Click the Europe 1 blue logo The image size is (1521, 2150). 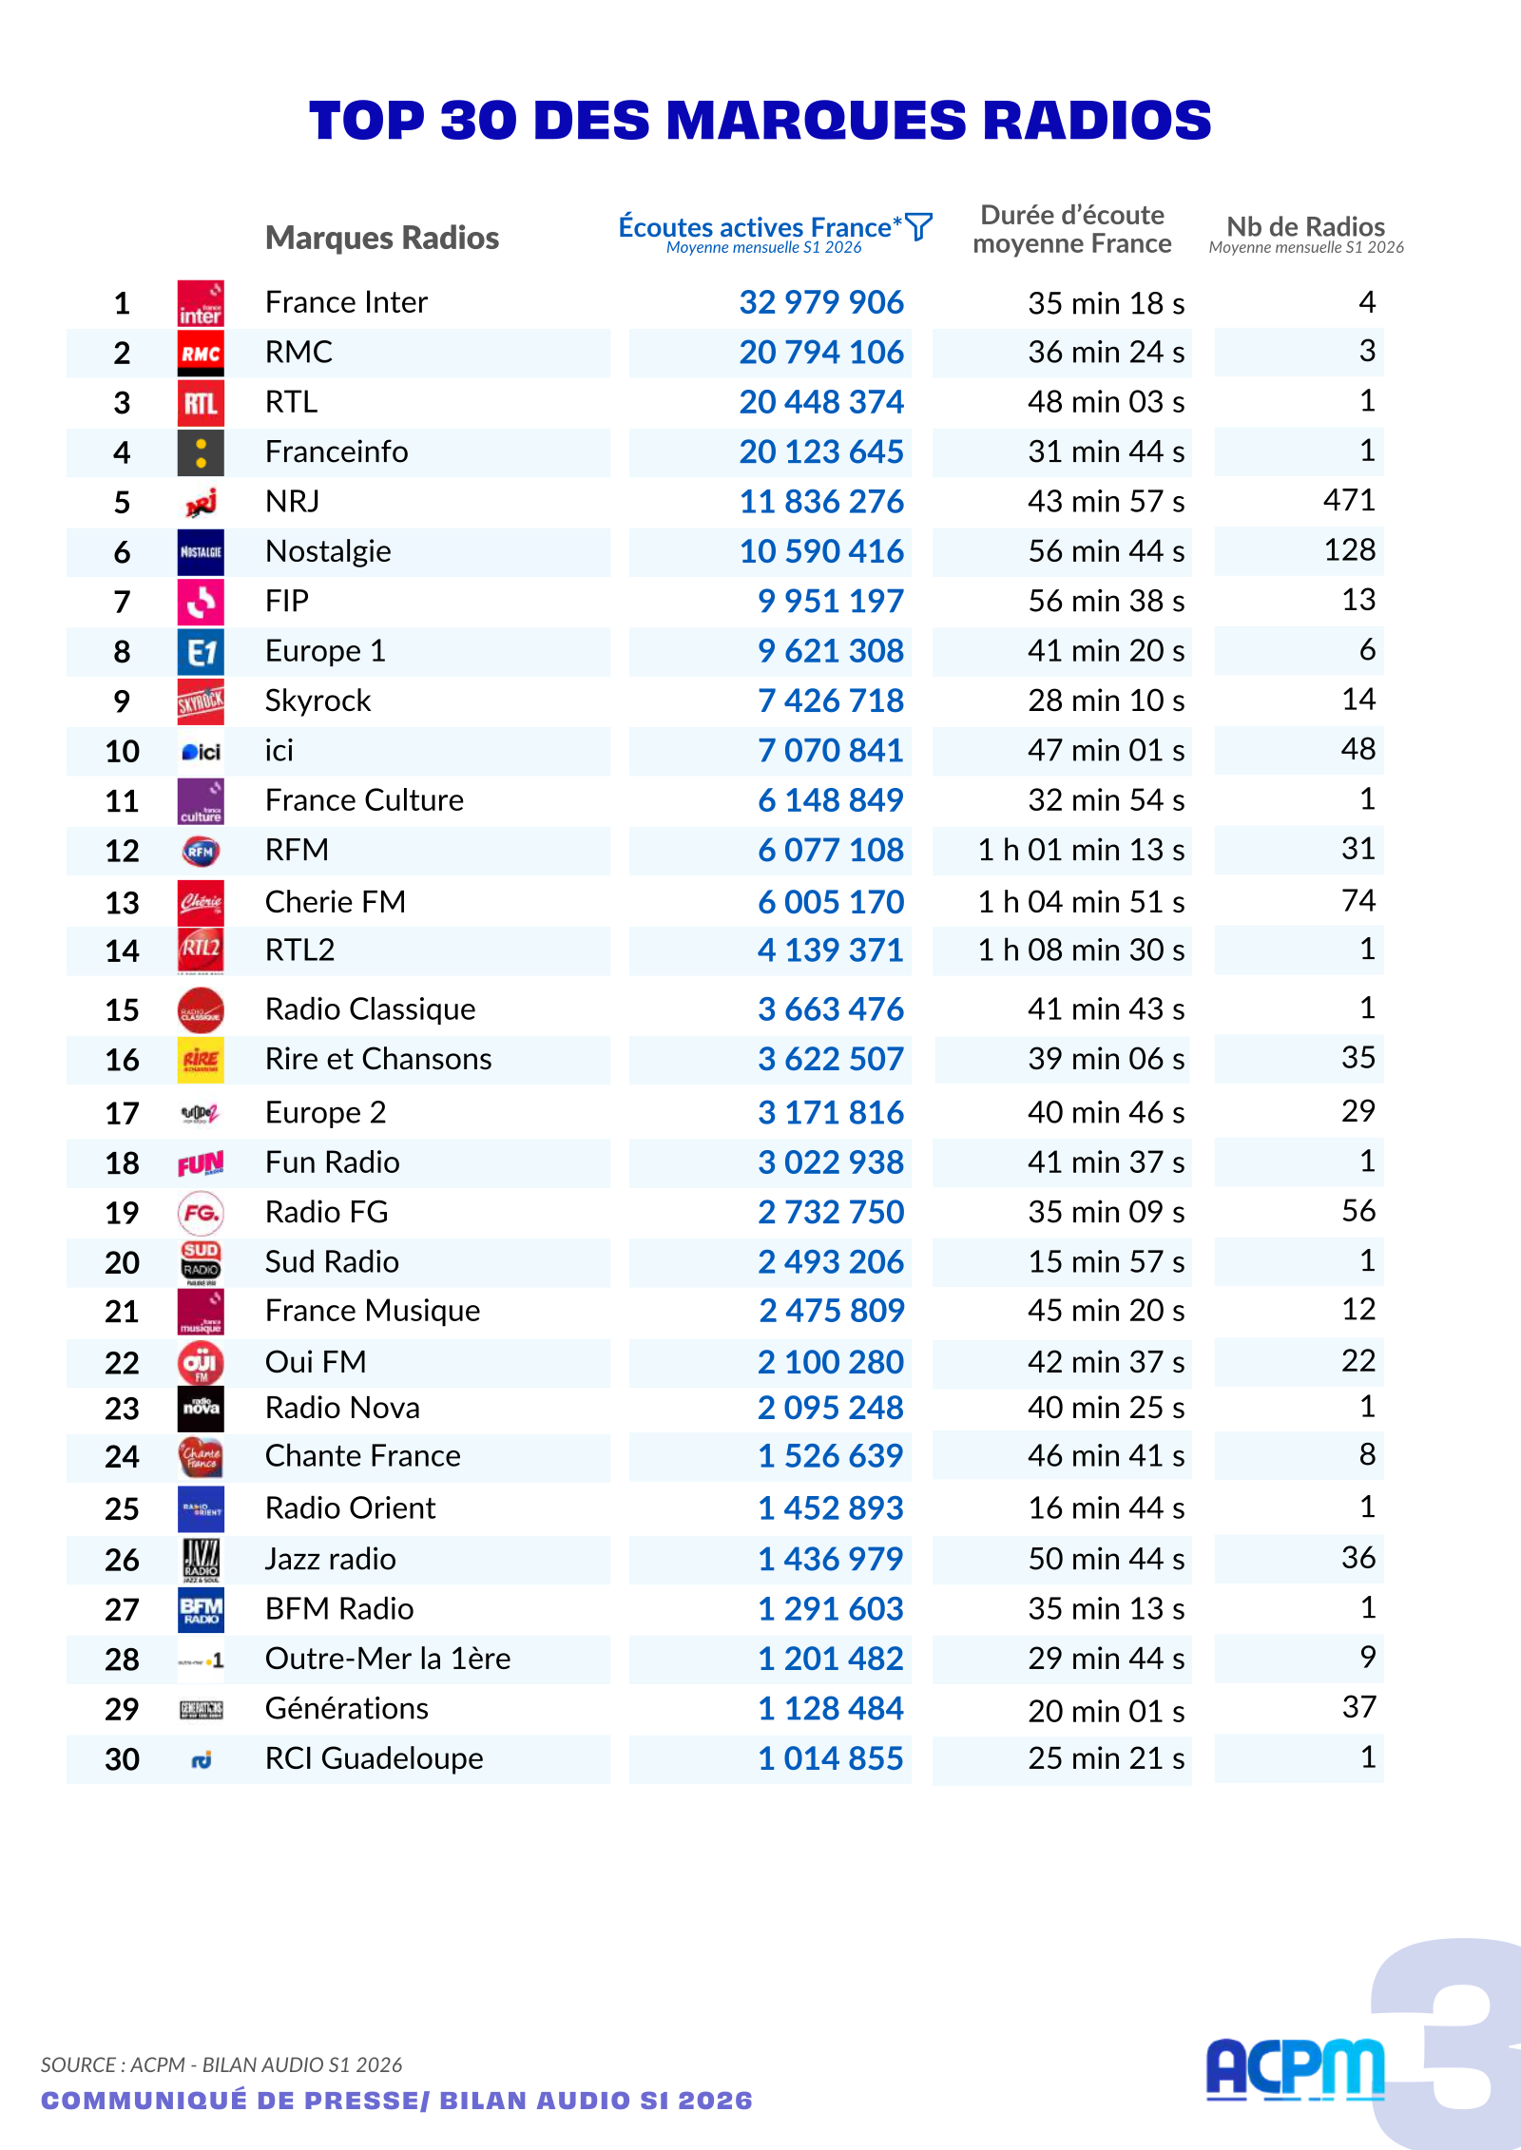201,652
